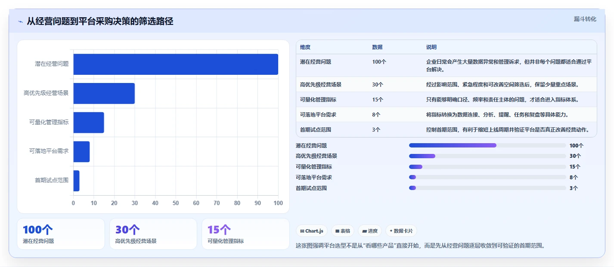Open the Chart.js chip

pos(311,231)
